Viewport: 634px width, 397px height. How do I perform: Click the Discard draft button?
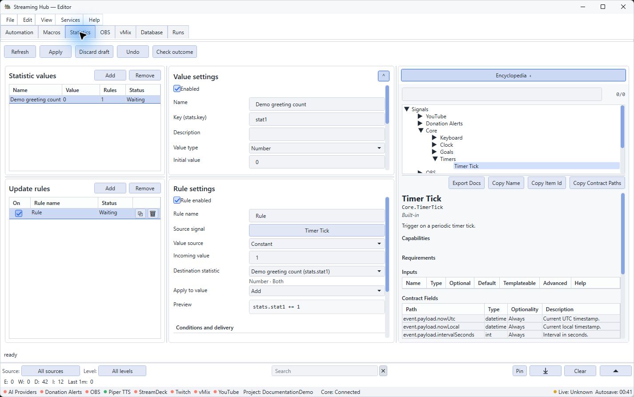pyautogui.click(x=94, y=52)
